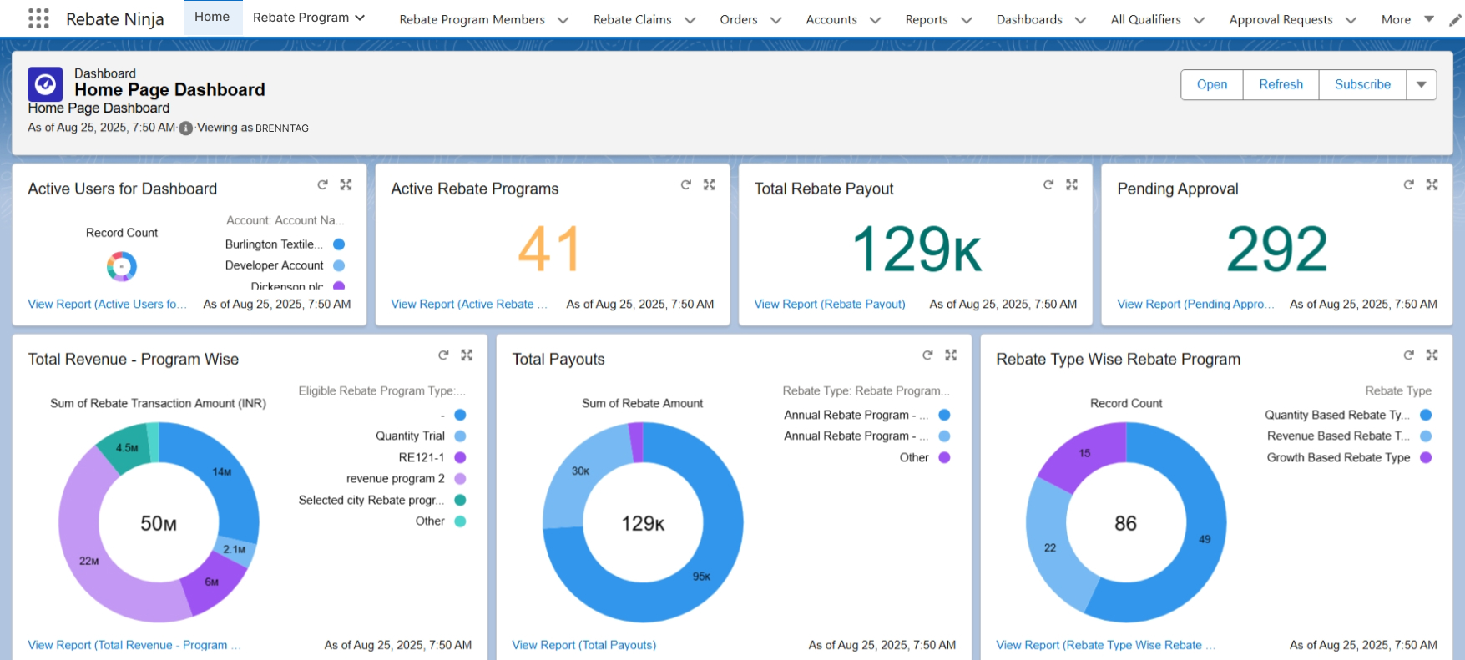The image size is (1465, 660).
Task: Open the Rebate Claims dropdown chevron
Action: tap(690, 20)
